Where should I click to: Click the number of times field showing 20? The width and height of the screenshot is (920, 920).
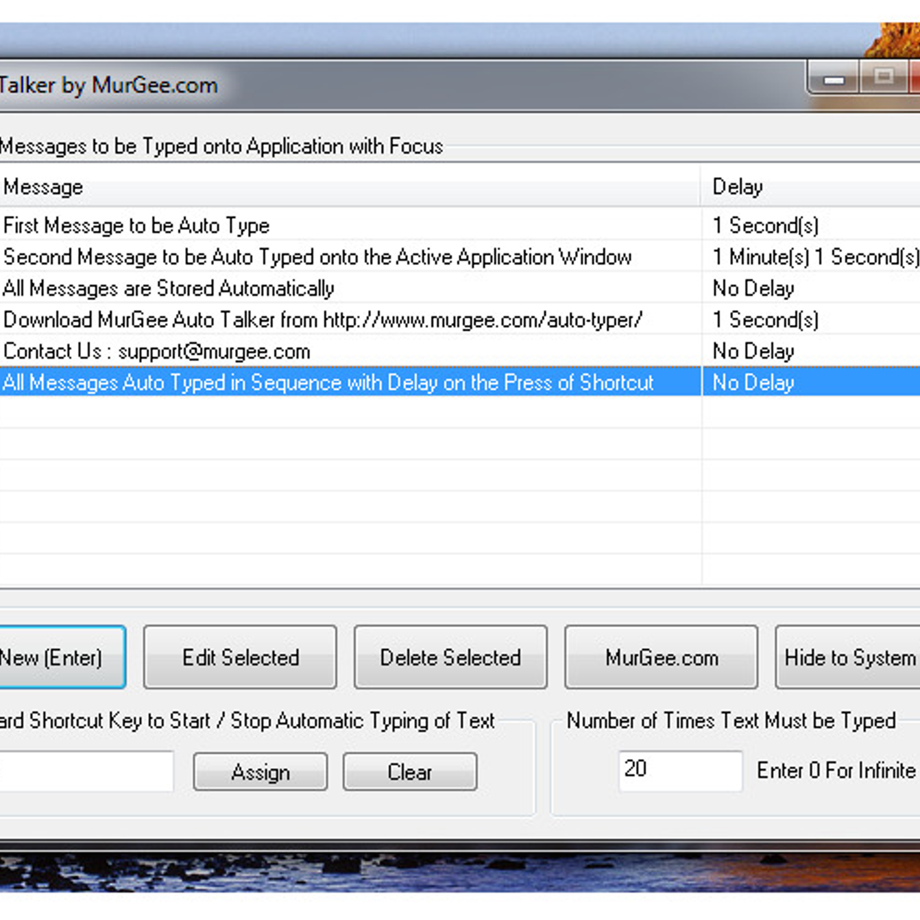681,770
